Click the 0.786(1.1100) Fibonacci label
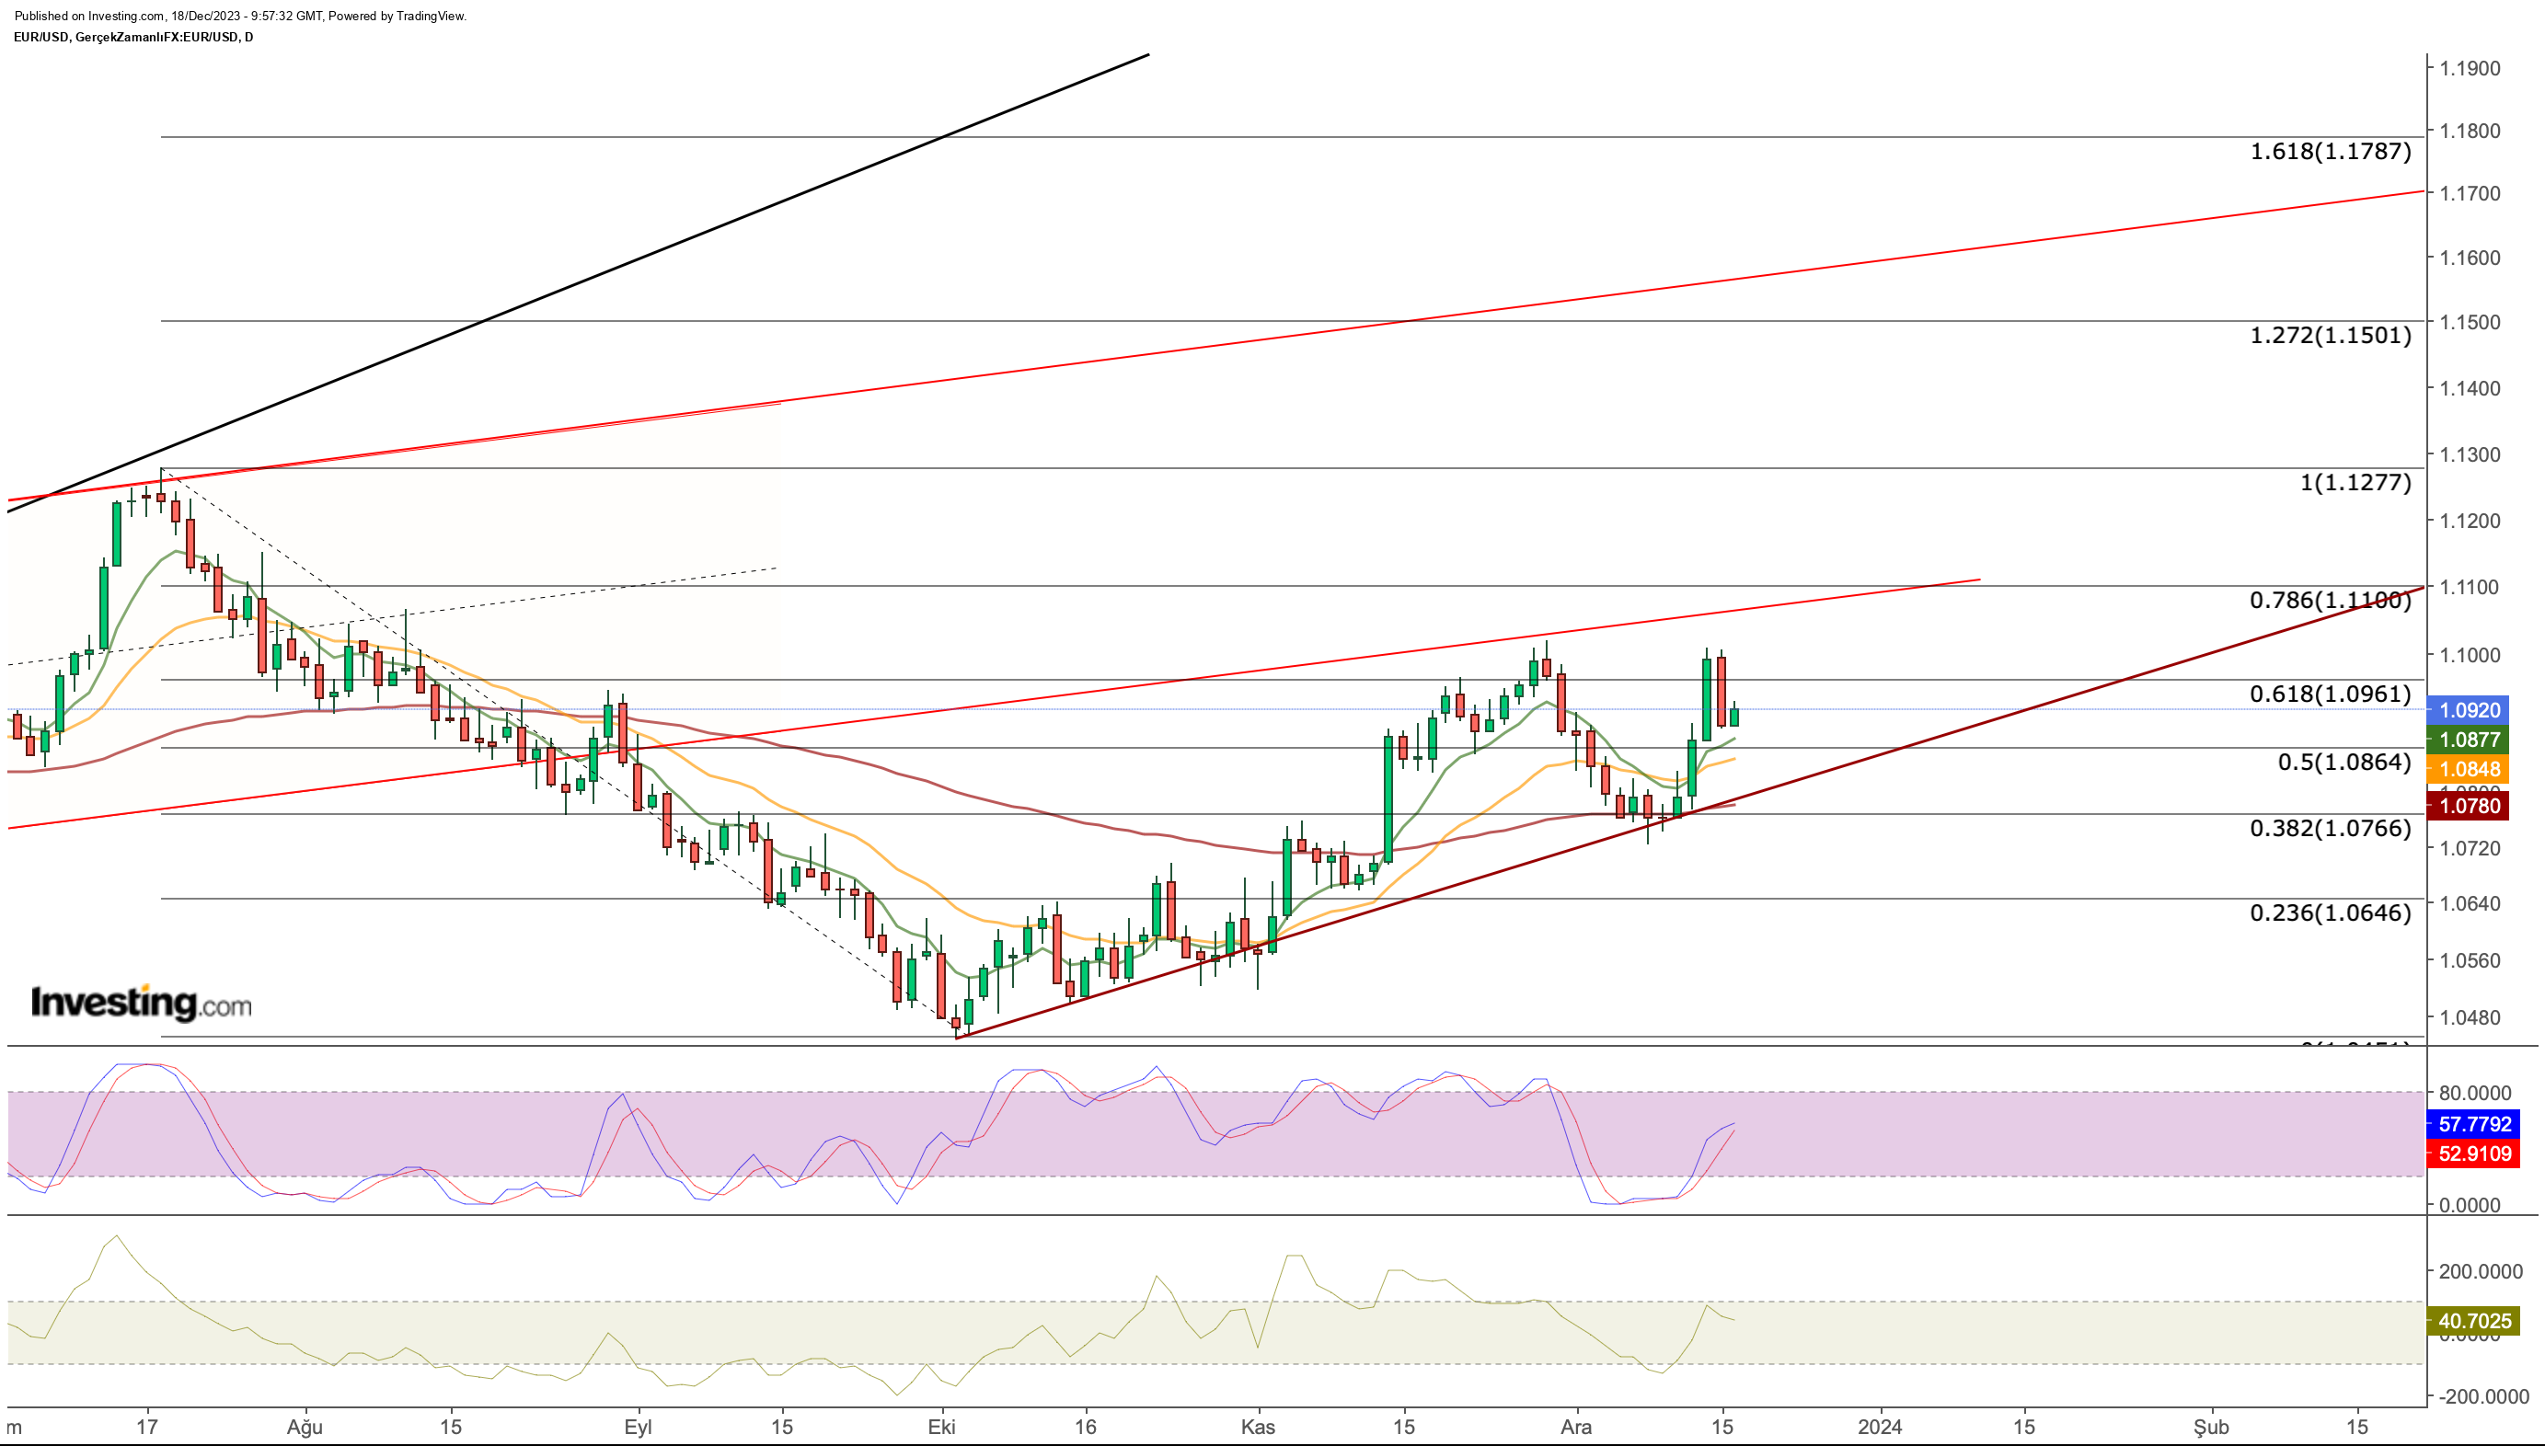 coord(2330,600)
